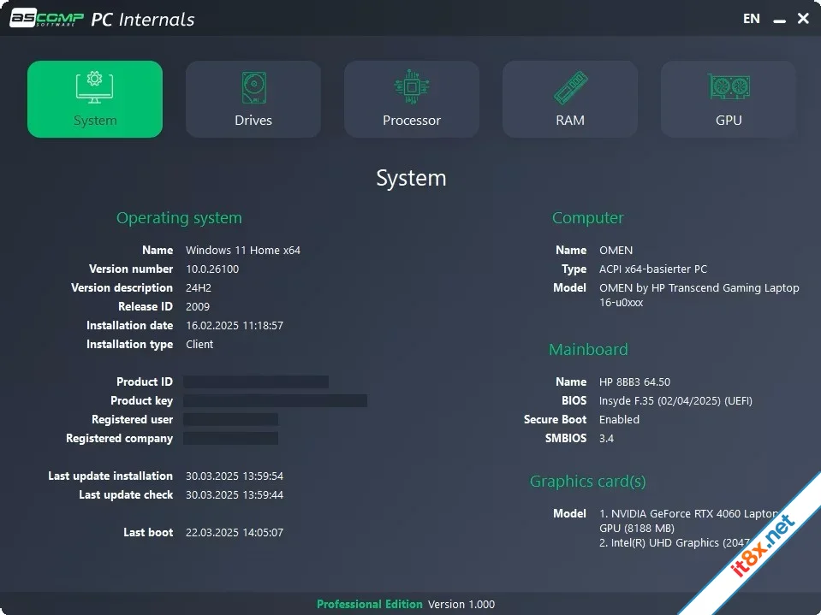821x615 pixels.
Task: Click the Registered user label
Action: [x=132, y=419]
